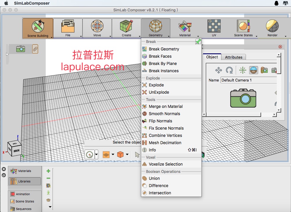The height and width of the screenshot is (212, 291).
Task: Open the Render workbench button
Action: click(272, 28)
